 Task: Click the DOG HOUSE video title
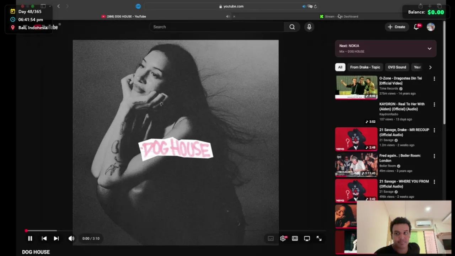click(36, 252)
